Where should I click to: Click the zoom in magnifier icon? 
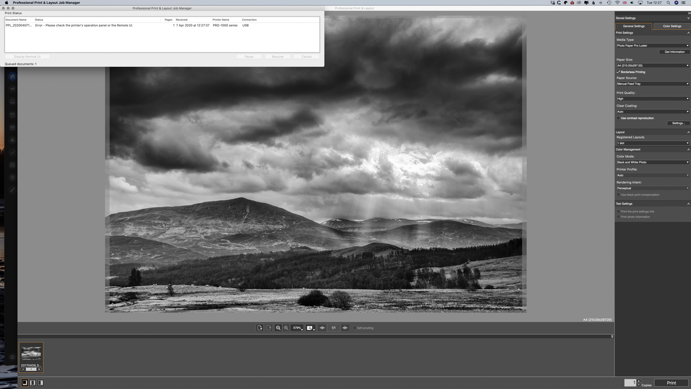286,328
